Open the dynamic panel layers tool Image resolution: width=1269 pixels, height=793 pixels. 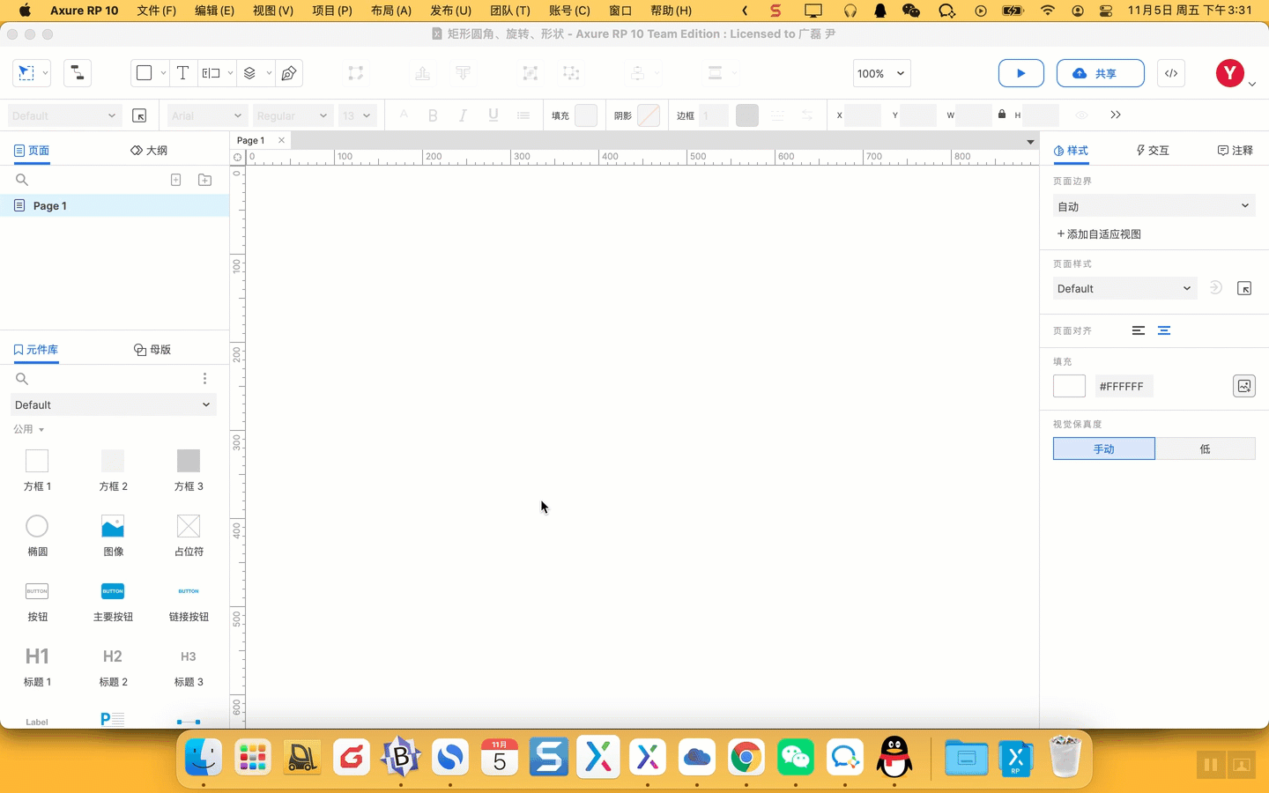(x=249, y=73)
